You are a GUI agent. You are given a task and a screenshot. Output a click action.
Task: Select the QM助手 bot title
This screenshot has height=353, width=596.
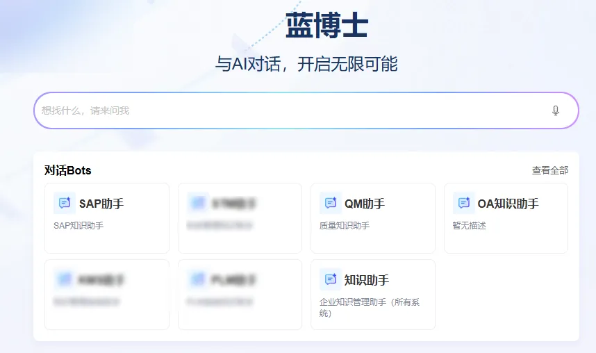coord(365,204)
